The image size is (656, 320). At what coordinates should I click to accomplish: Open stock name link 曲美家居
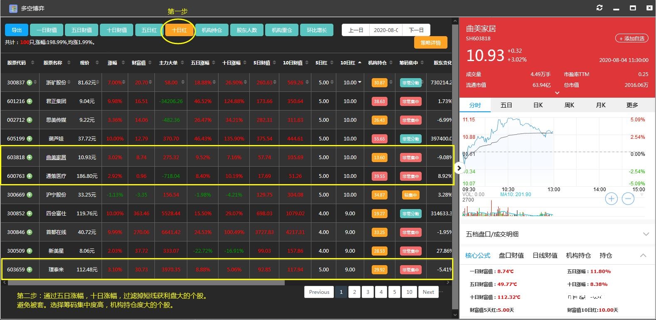coord(56,158)
